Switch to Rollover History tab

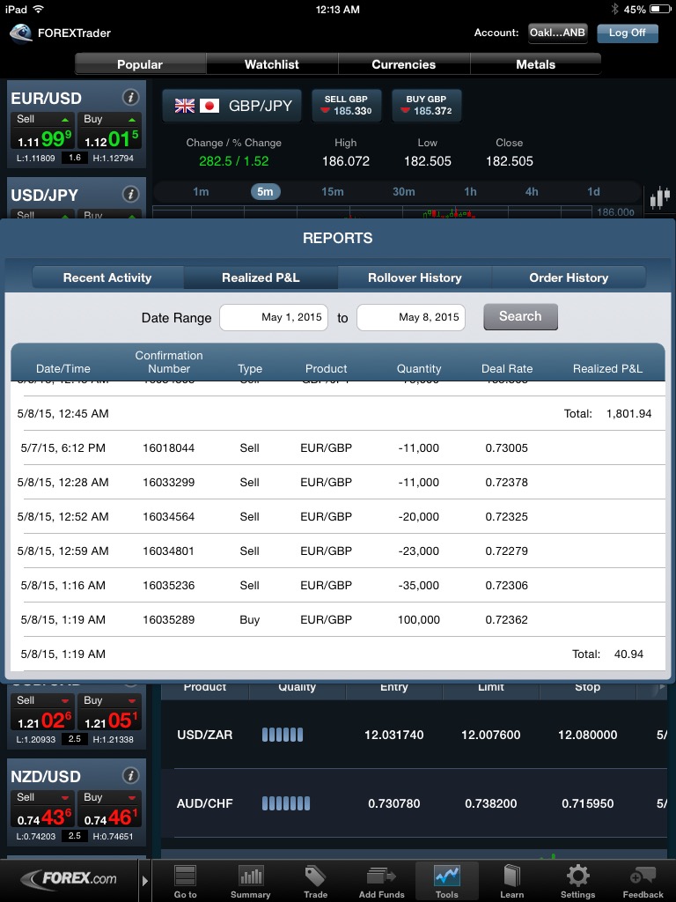415,277
